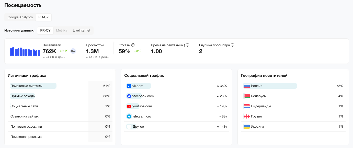Click the visitors history chart icon
This screenshot has width=353, height=148.
point(73,51)
